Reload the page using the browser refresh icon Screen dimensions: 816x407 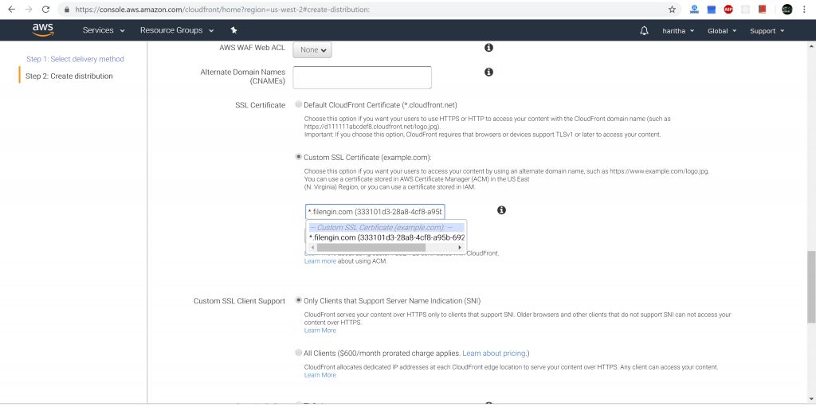tap(45, 10)
